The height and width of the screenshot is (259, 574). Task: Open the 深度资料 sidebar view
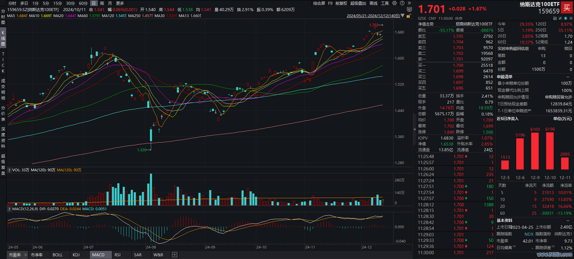pos(3,138)
